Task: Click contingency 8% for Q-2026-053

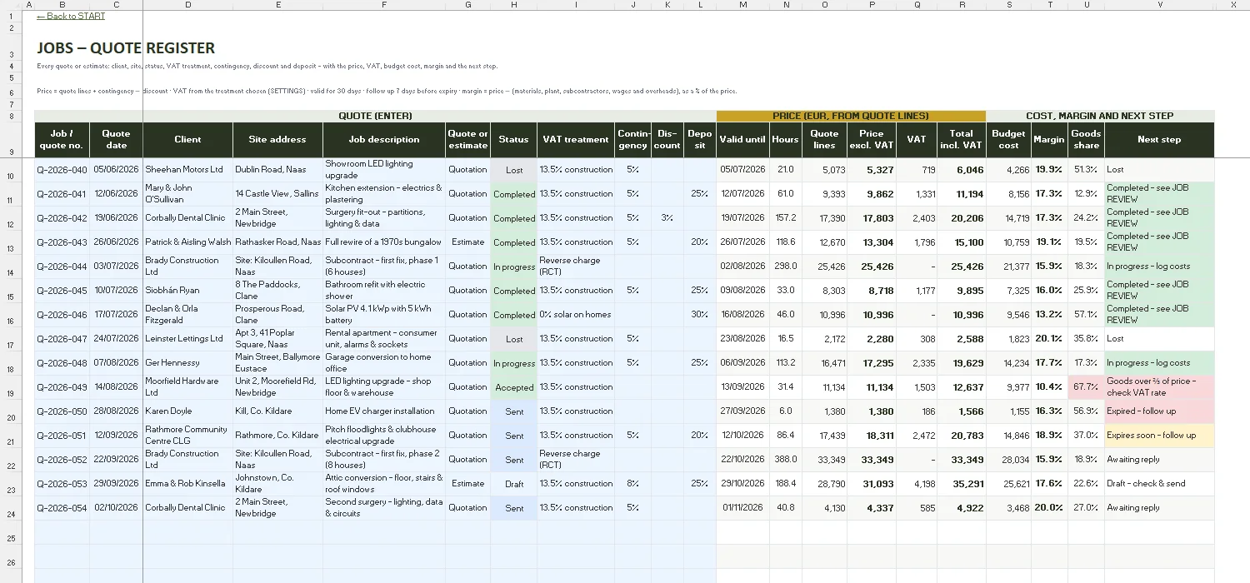Action: pyautogui.click(x=633, y=484)
